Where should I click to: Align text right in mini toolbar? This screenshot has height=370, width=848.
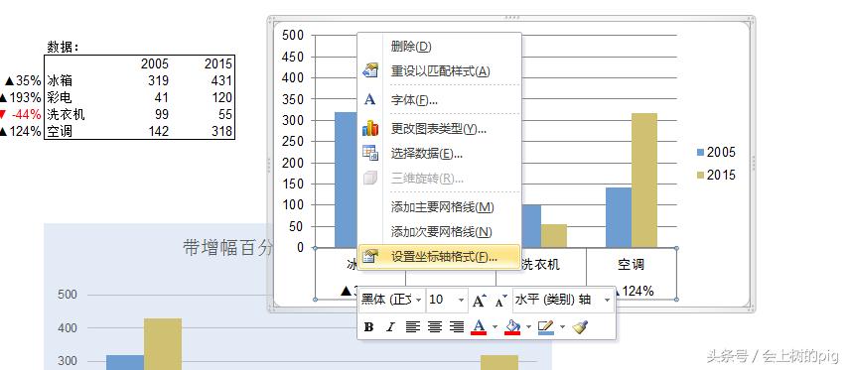pos(457,326)
